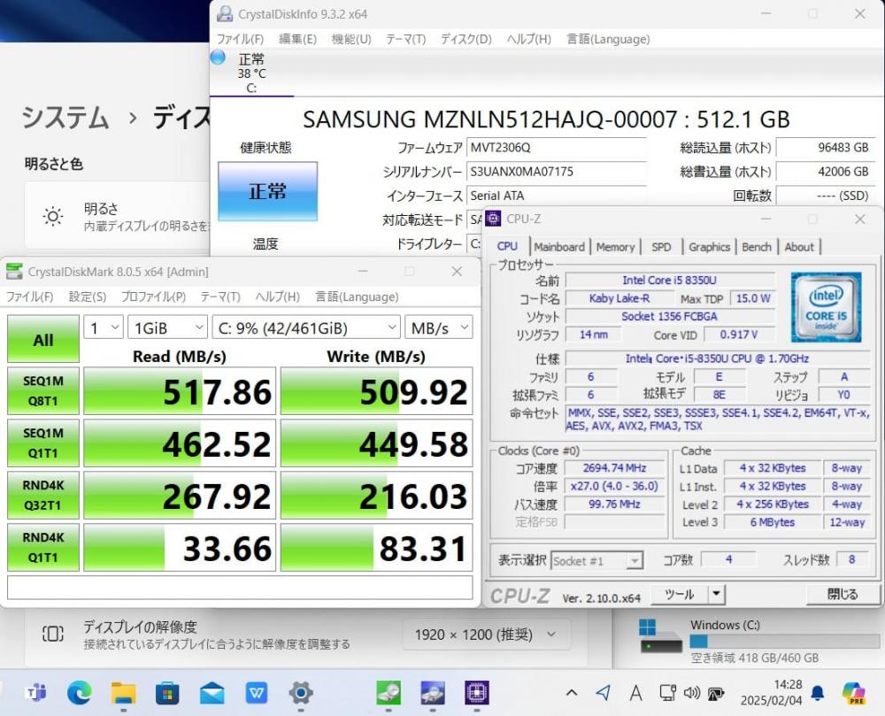Switch to the Mainboard tab in CPU-Z
Image resolution: width=885 pixels, height=716 pixels.
[559, 247]
